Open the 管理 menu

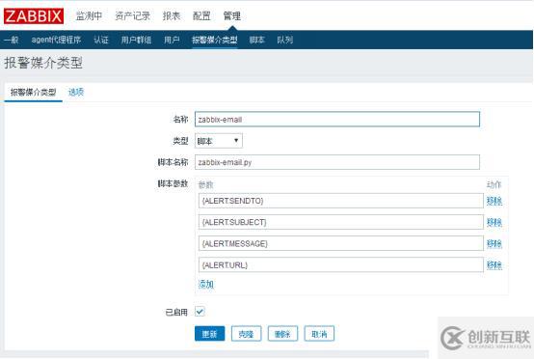(x=232, y=15)
